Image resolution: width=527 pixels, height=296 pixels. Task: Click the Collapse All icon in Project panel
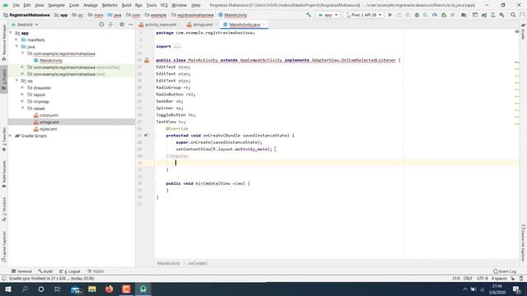point(110,25)
